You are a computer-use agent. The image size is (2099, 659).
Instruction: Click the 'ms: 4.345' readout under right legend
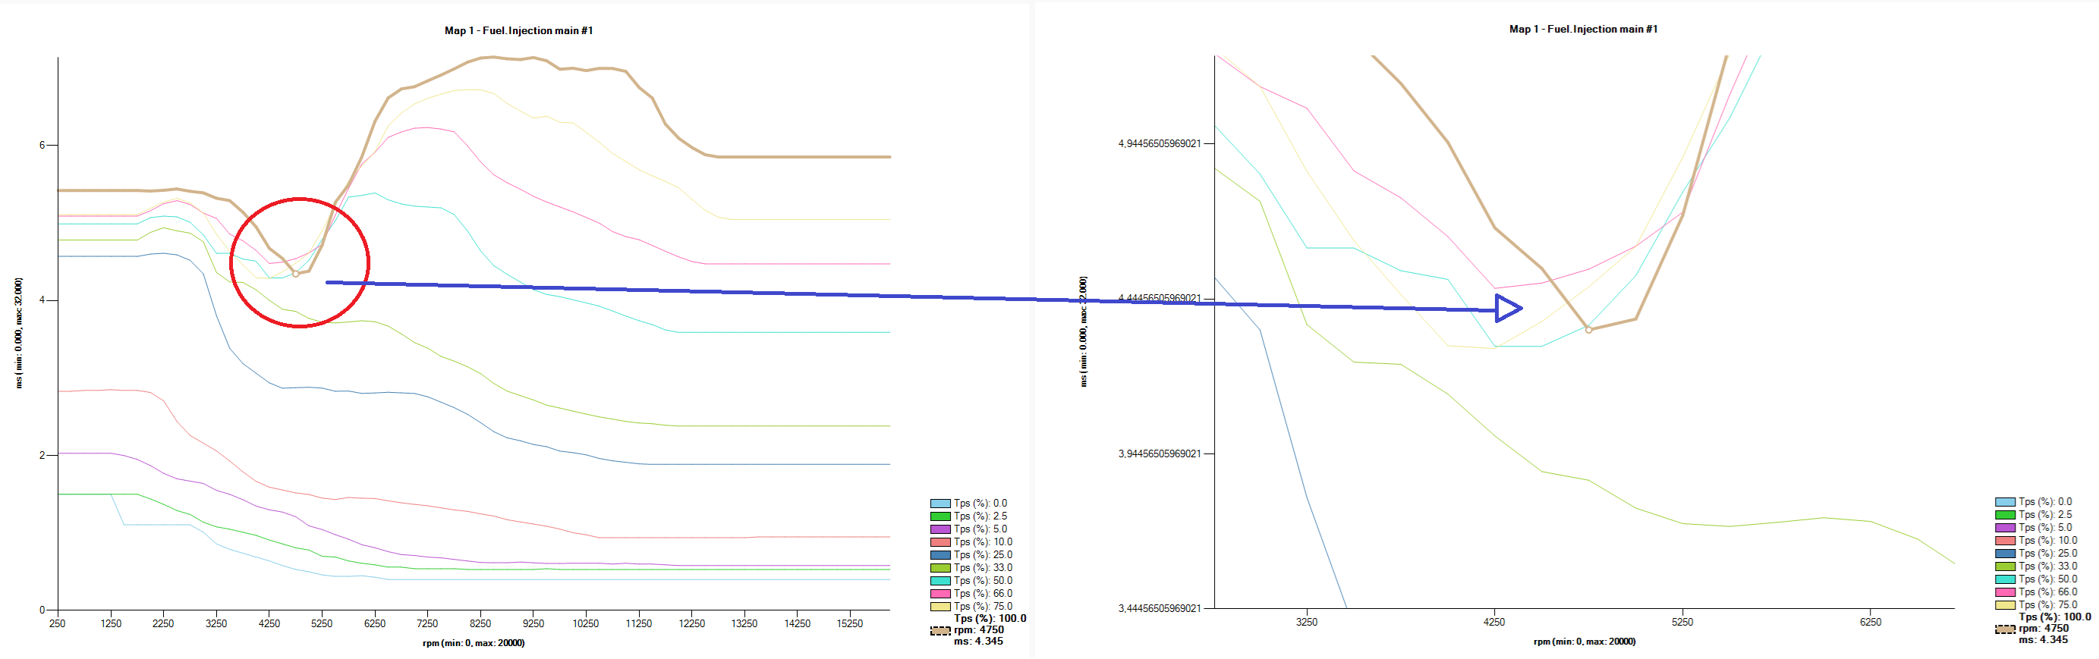pos(2044,640)
